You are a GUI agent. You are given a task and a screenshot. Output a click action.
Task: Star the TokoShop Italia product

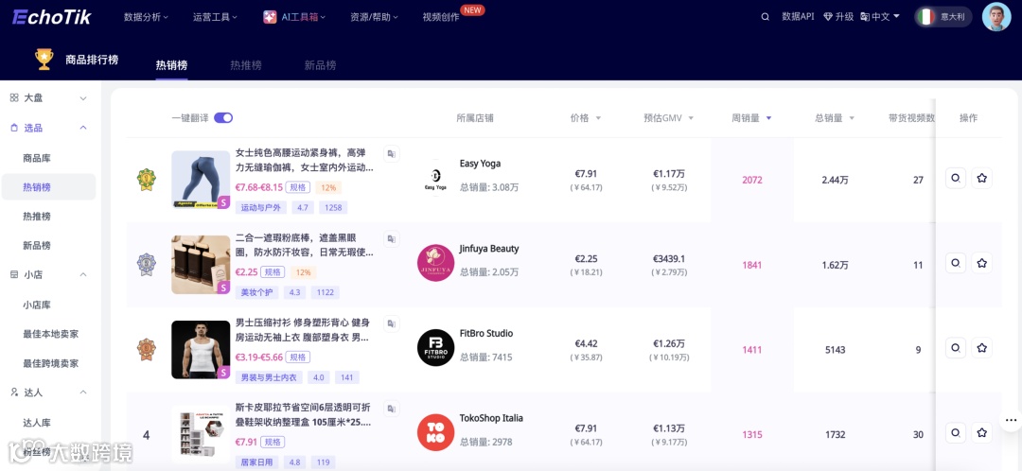coord(981,432)
